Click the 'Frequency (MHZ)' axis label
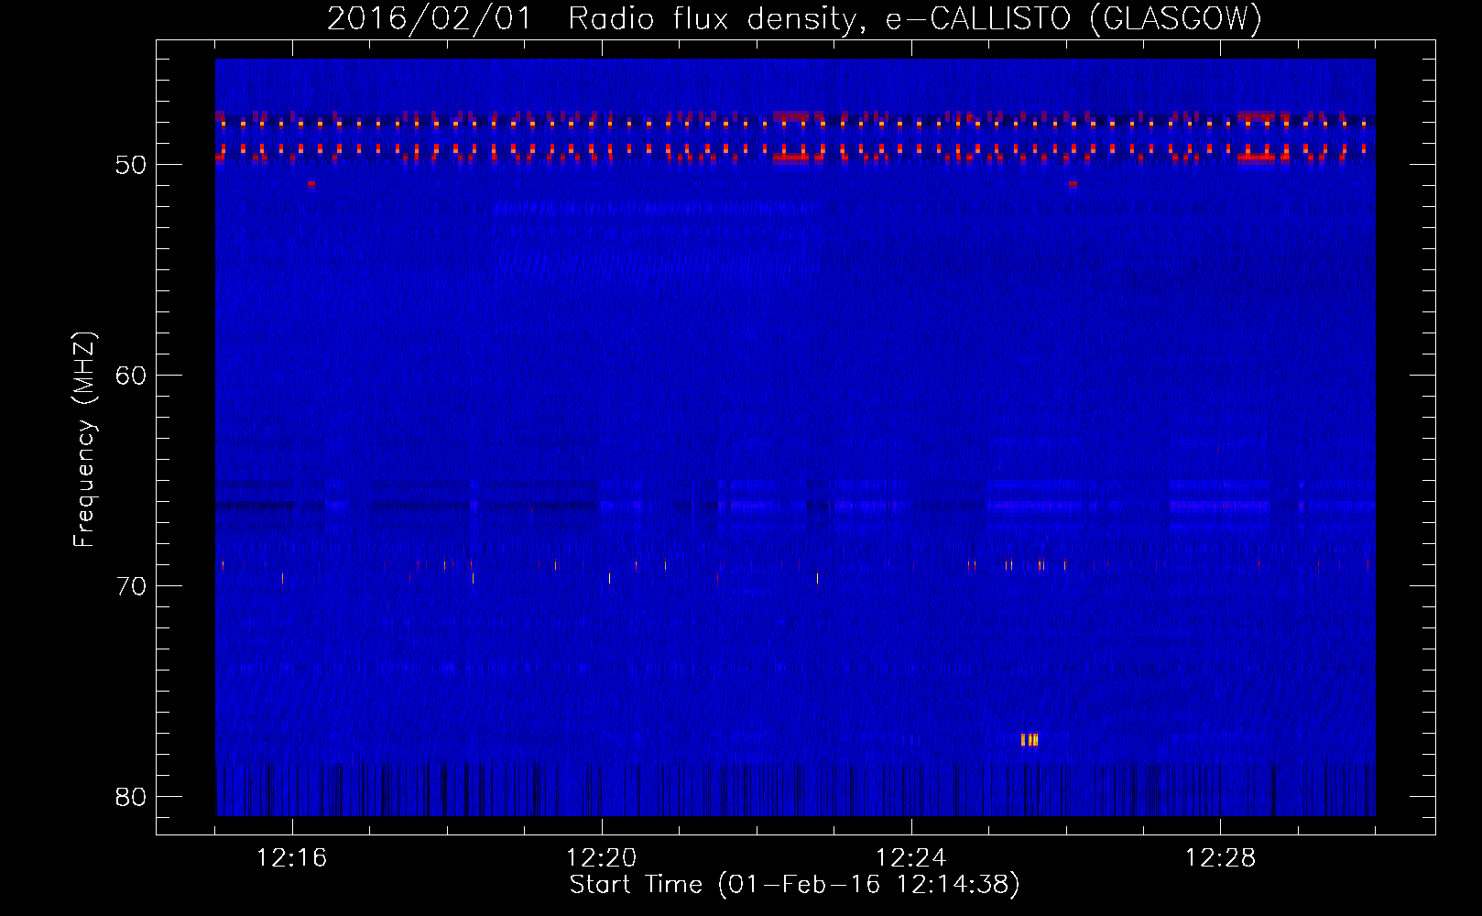Image resolution: width=1482 pixels, height=916 pixels. [x=84, y=440]
